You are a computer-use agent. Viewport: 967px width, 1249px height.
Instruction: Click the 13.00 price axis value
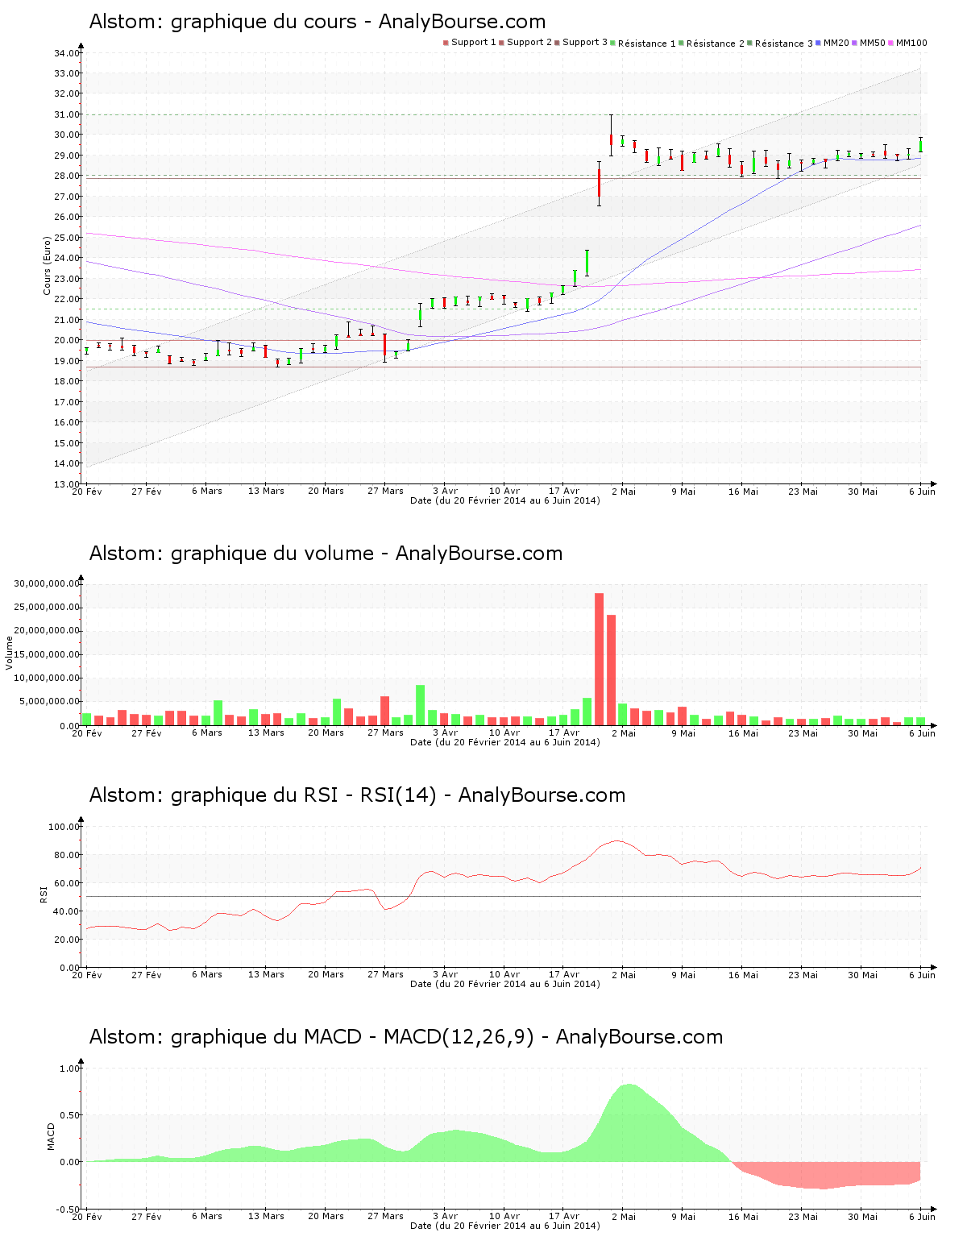point(67,484)
